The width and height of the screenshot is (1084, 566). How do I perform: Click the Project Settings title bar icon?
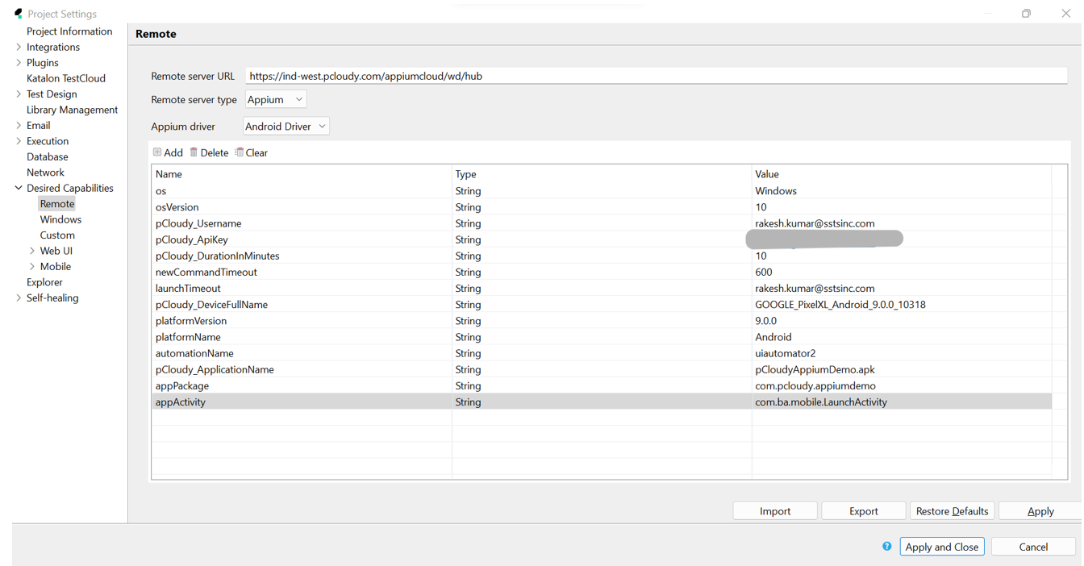pos(20,13)
